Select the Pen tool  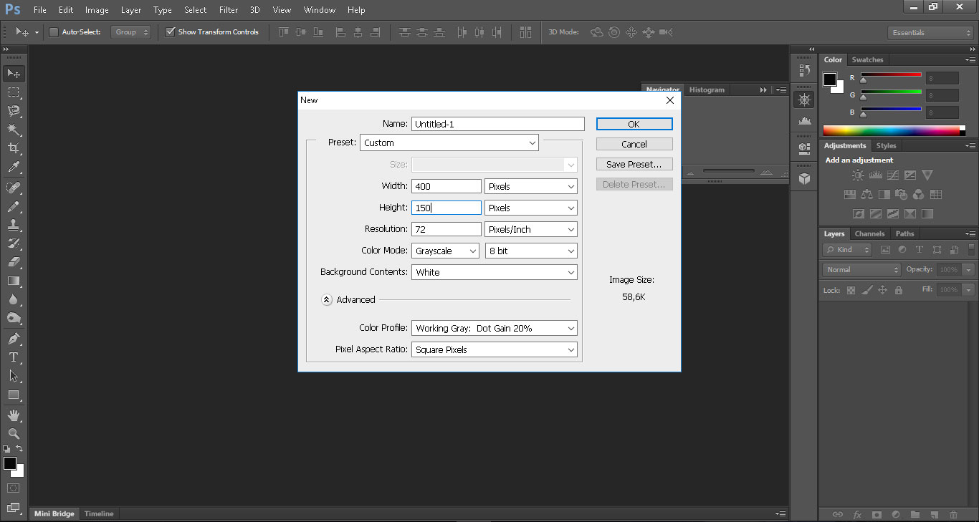click(14, 338)
